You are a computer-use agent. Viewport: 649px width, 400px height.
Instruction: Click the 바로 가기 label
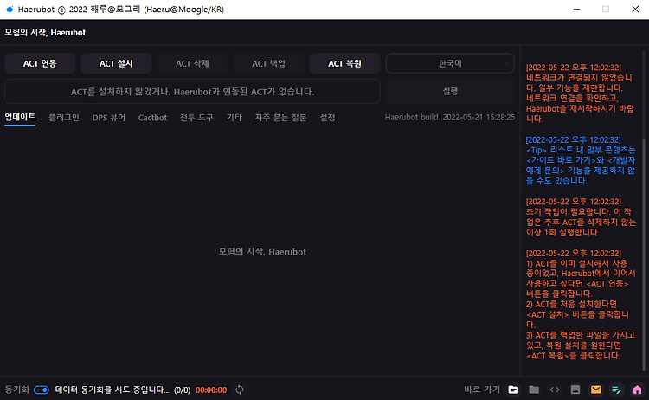point(482,390)
